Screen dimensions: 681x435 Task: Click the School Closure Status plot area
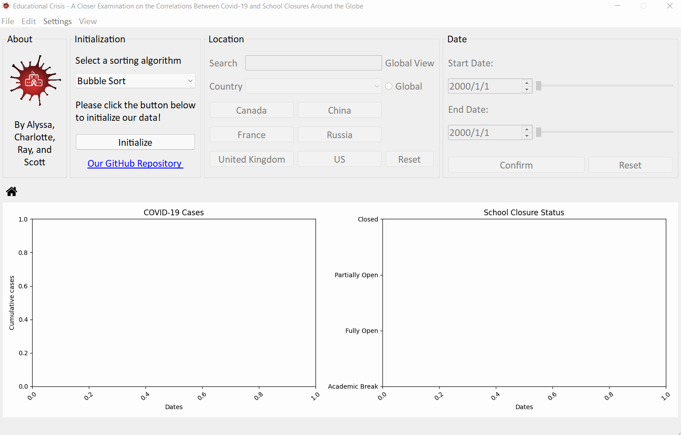(524, 303)
